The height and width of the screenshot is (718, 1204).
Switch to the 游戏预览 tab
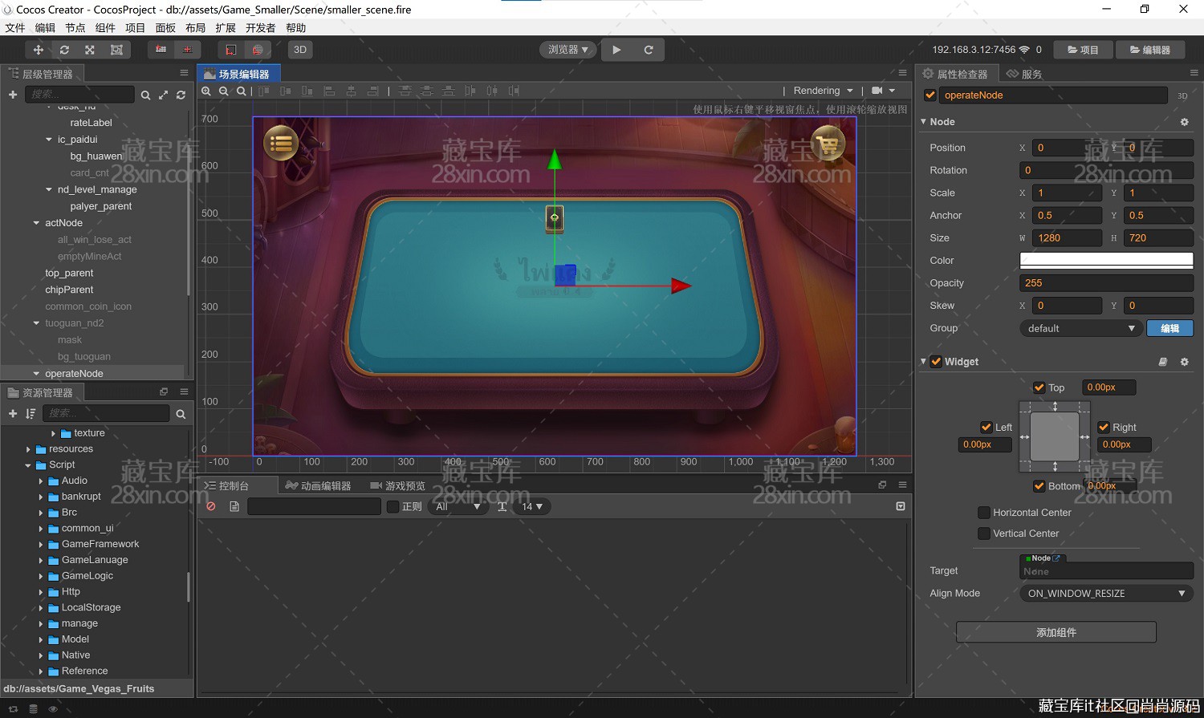tap(397, 486)
